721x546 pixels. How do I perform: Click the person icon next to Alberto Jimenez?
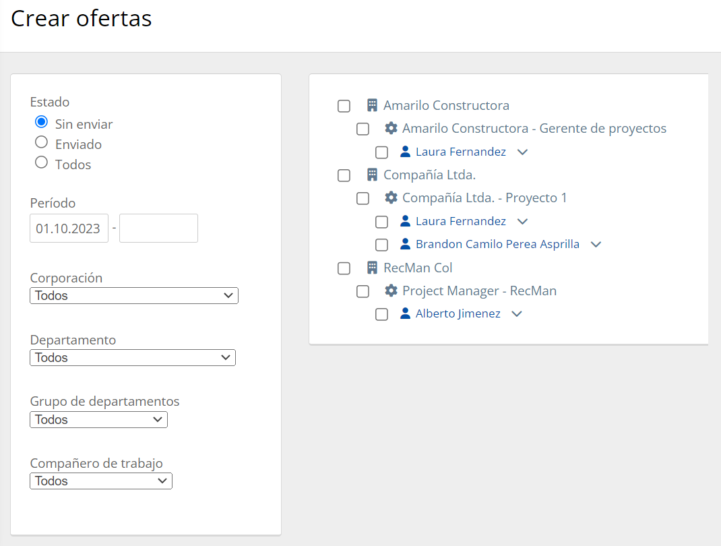click(x=405, y=313)
